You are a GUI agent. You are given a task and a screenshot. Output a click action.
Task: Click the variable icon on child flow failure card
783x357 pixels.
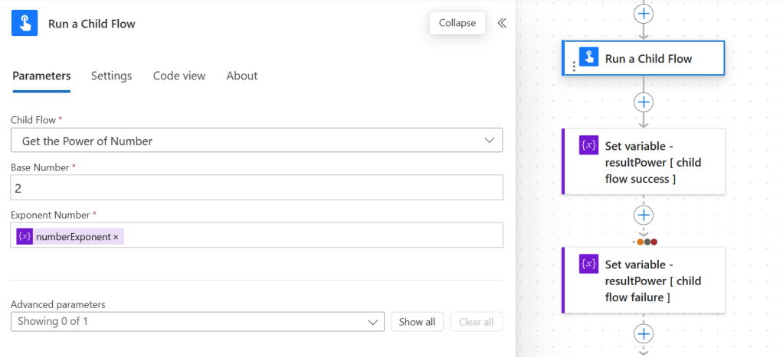pyautogui.click(x=588, y=264)
